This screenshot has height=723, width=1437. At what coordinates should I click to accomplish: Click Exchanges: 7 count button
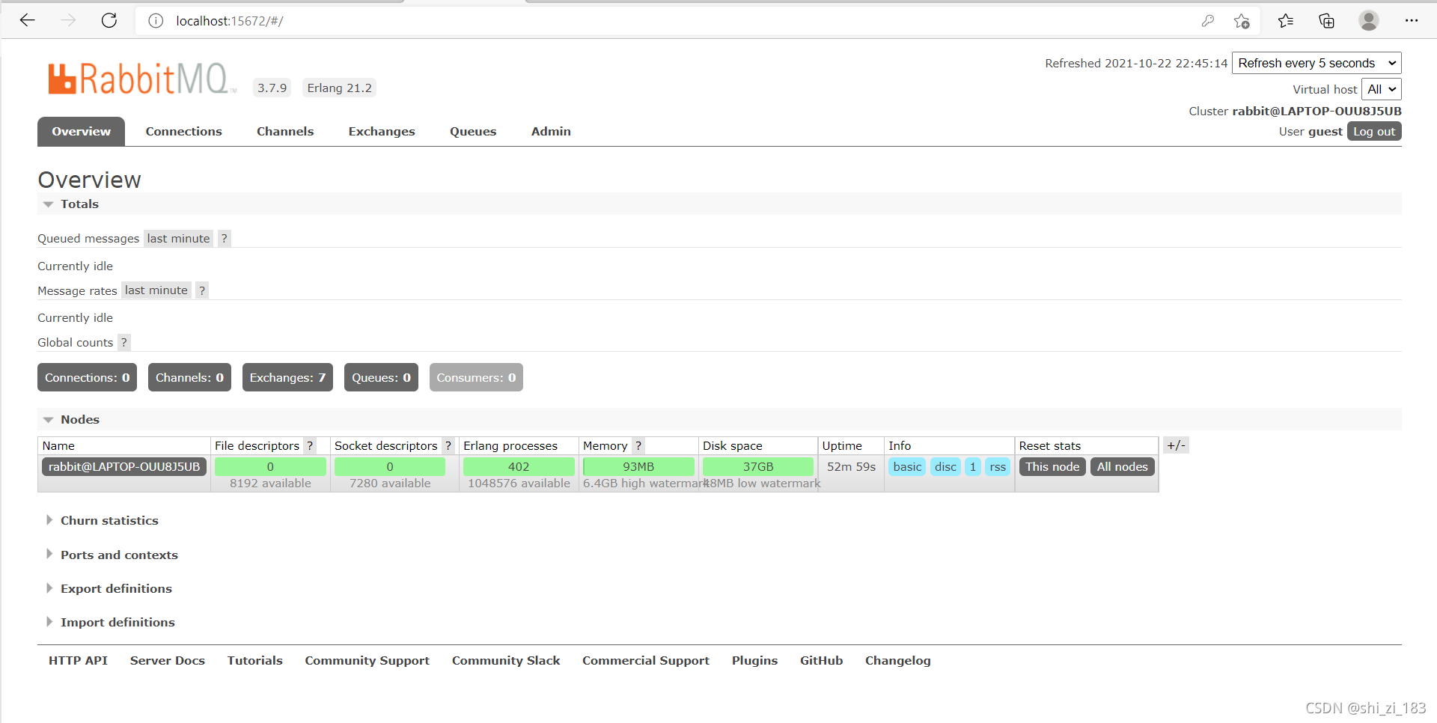coord(287,377)
